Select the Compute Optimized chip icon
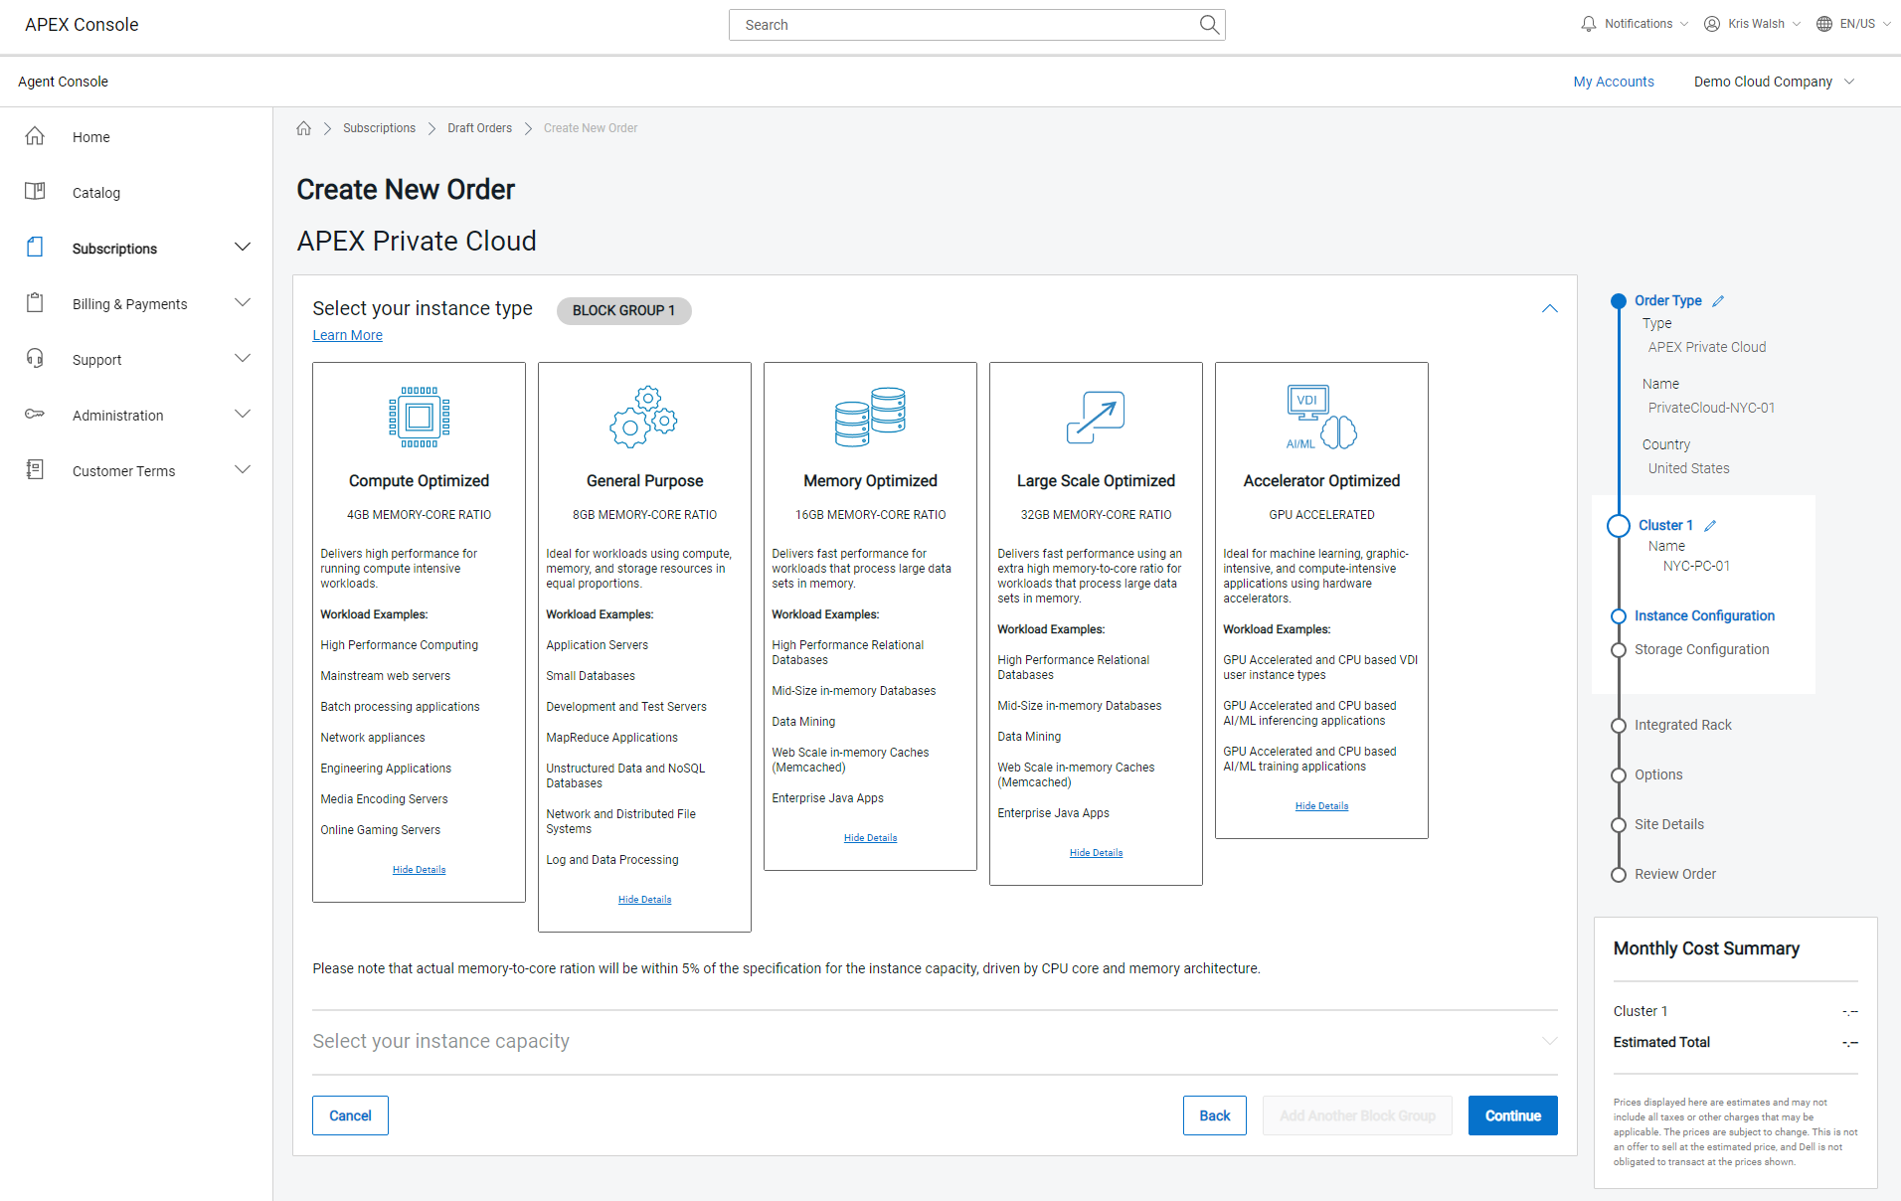This screenshot has height=1201, width=1901. click(419, 417)
